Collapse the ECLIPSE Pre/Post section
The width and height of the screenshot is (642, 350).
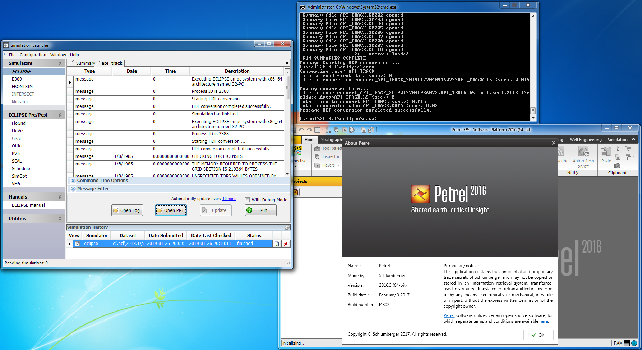pos(60,115)
